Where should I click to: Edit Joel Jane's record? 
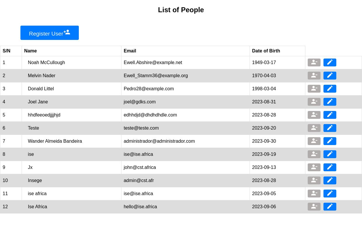pyautogui.click(x=330, y=102)
